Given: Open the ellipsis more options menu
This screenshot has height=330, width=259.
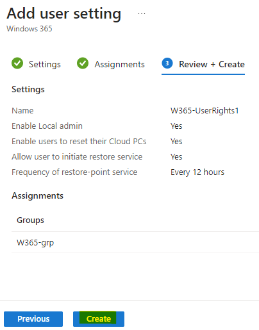Looking at the screenshot, I should click(142, 13).
